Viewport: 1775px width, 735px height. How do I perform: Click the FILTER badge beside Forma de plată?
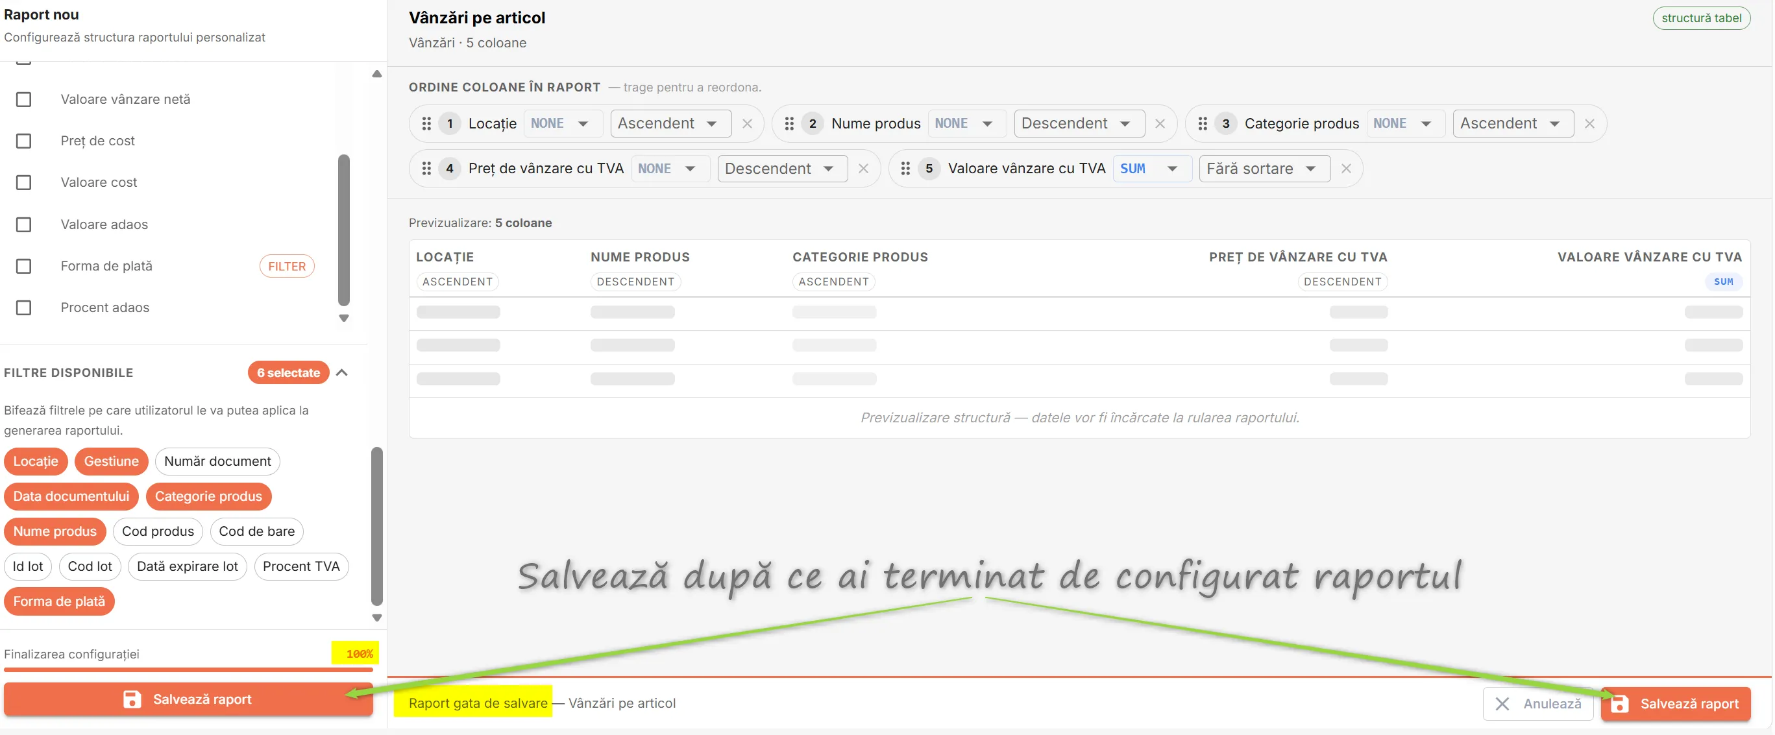287,267
